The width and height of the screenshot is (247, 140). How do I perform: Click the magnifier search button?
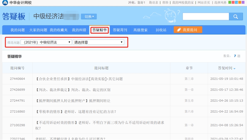236,17
